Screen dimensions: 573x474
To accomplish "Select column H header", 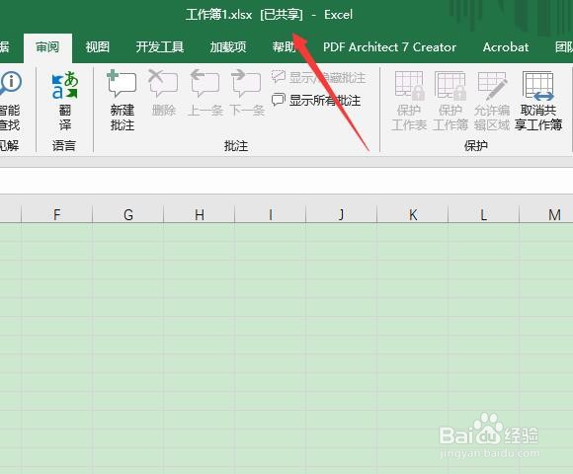I will [200, 214].
